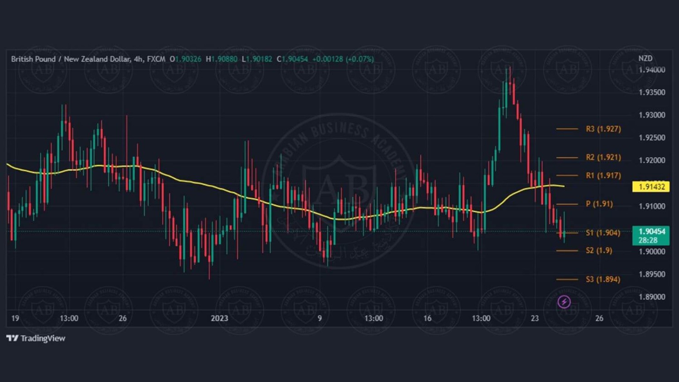Open the TradingView logo link
This screenshot has height=382, width=679.
tap(36, 338)
